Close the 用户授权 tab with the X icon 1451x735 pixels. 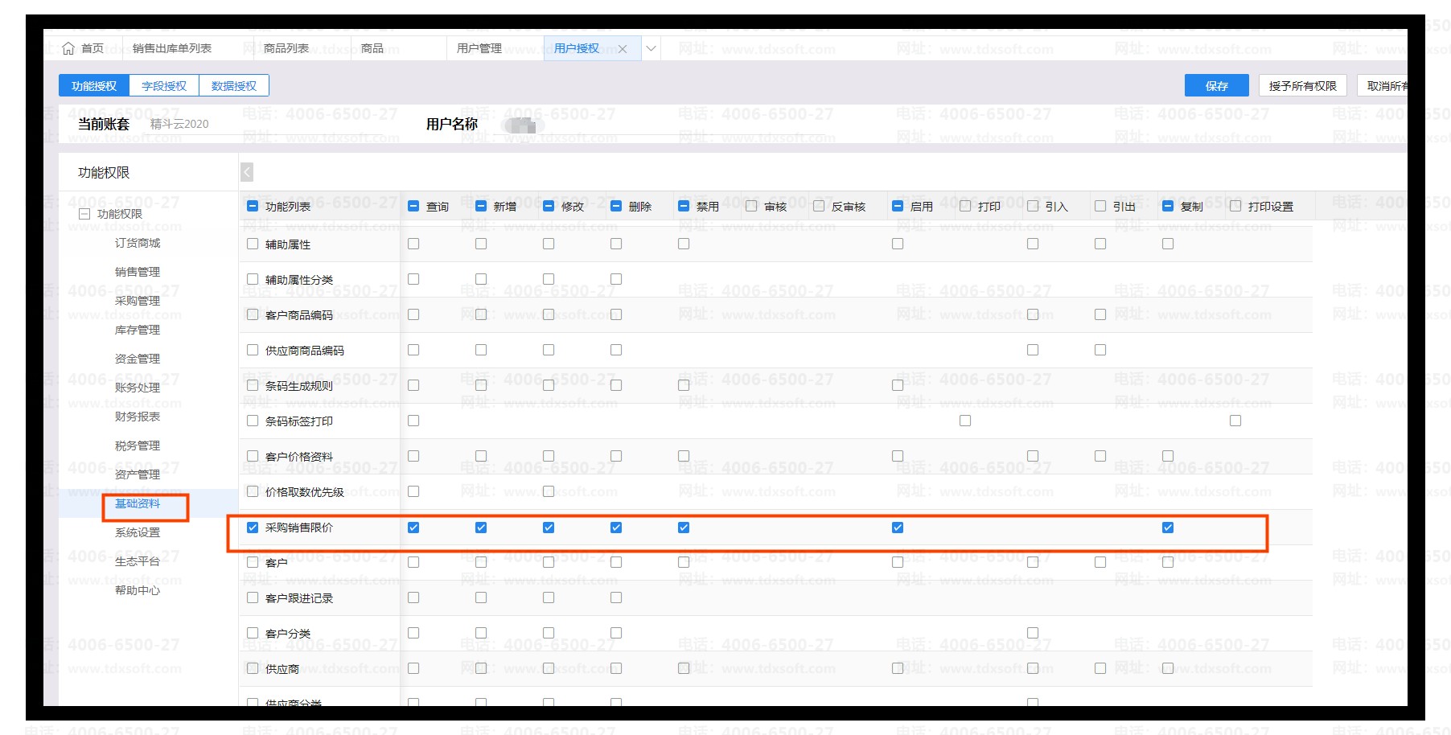[x=623, y=49]
